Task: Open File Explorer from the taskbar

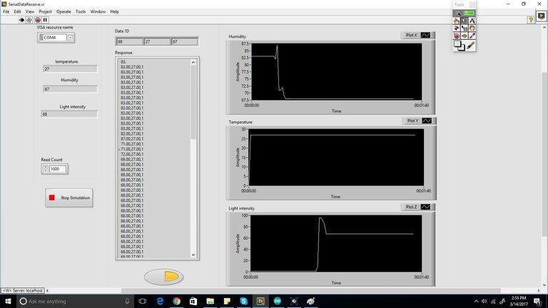Action: click(210, 301)
